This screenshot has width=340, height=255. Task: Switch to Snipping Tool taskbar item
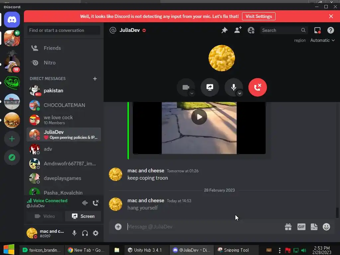pyautogui.click(x=236, y=250)
